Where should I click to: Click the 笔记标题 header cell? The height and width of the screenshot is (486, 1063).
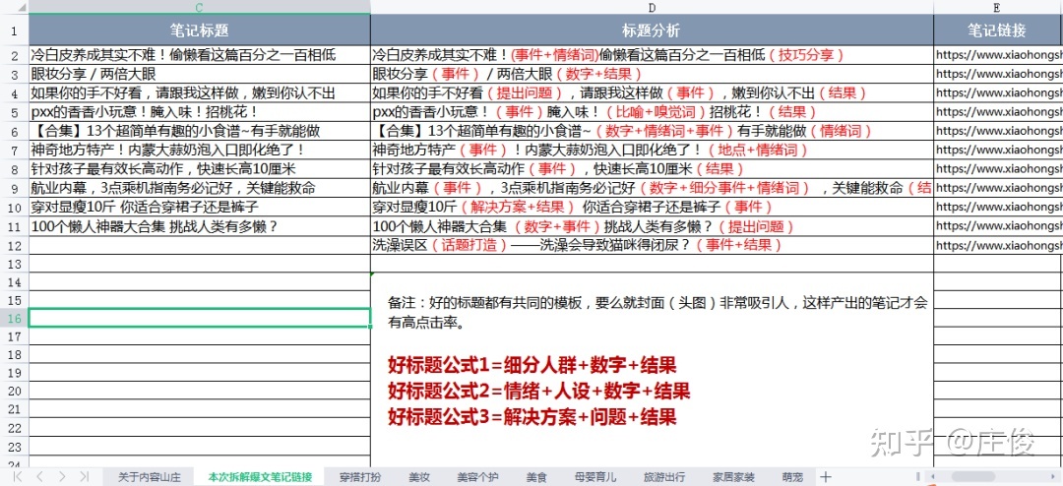(200, 30)
